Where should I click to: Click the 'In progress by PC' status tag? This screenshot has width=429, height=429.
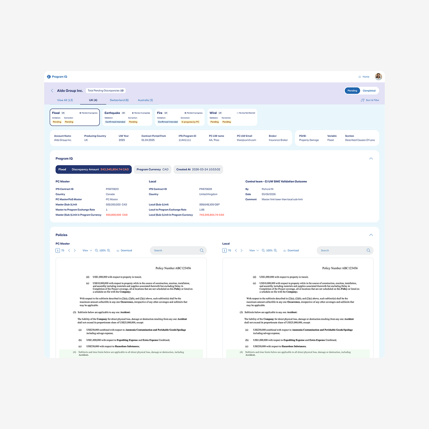click(x=190, y=122)
